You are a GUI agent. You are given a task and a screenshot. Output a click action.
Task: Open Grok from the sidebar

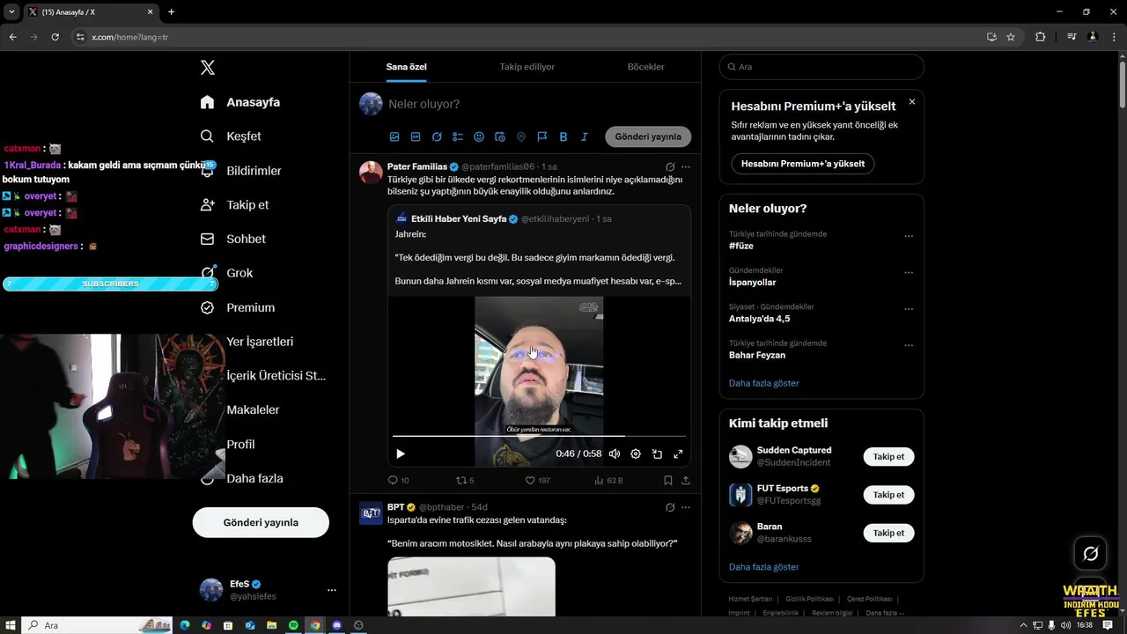coord(226,273)
